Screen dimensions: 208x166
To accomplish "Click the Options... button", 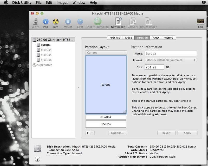I will (118, 133).
